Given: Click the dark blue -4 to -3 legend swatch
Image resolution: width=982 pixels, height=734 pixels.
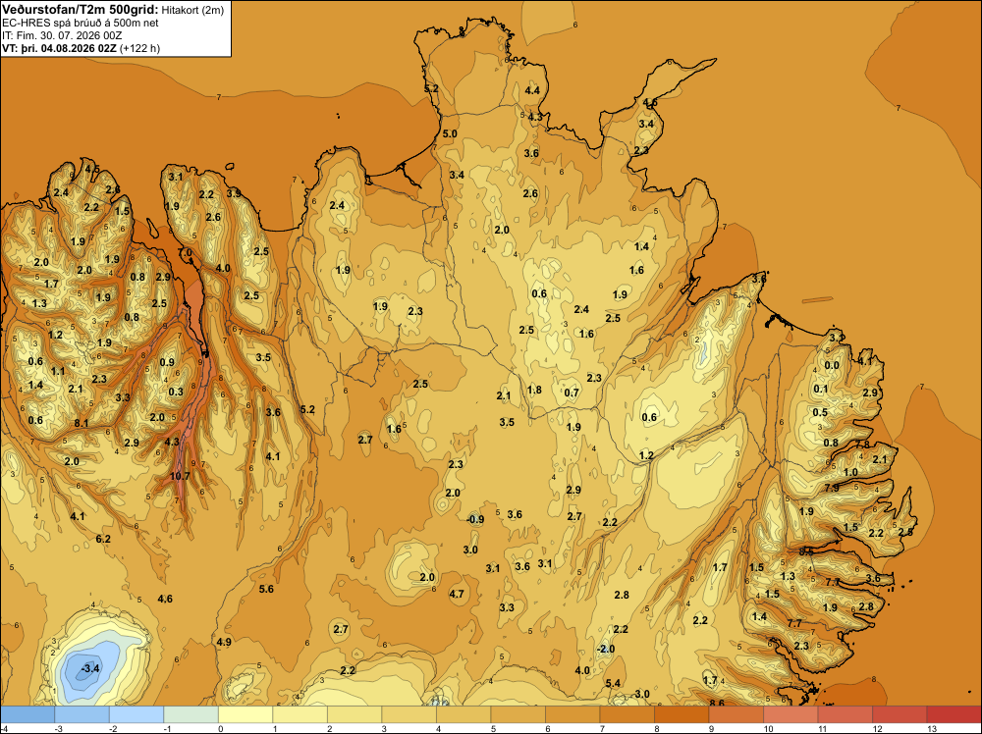Looking at the screenshot, I should pyautogui.click(x=27, y=714).
